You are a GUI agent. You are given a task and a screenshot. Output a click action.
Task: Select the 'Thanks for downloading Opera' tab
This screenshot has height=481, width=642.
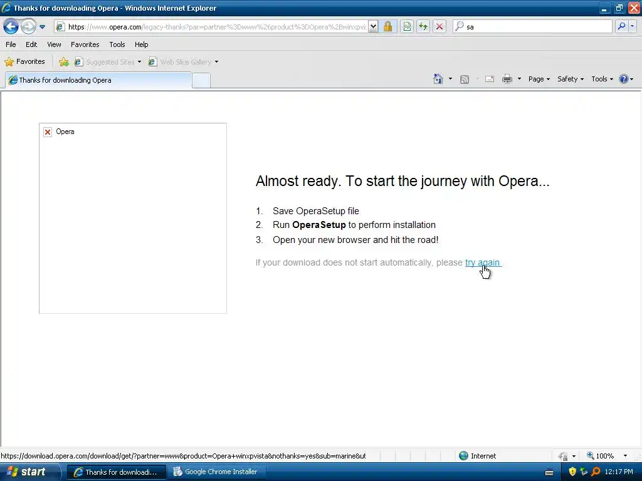tap(98, 80)
